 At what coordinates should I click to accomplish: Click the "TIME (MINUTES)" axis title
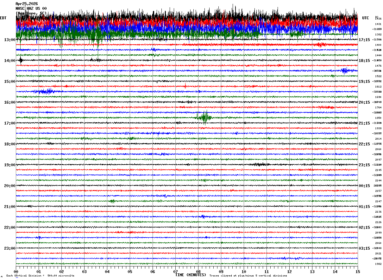[191, 275]
